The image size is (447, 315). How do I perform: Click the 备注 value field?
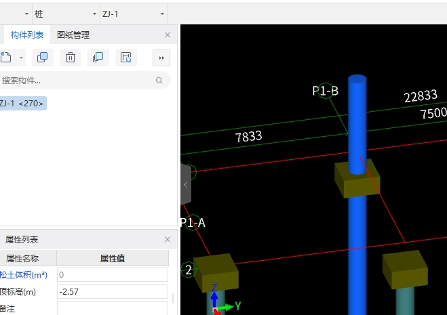pos(113,308)
